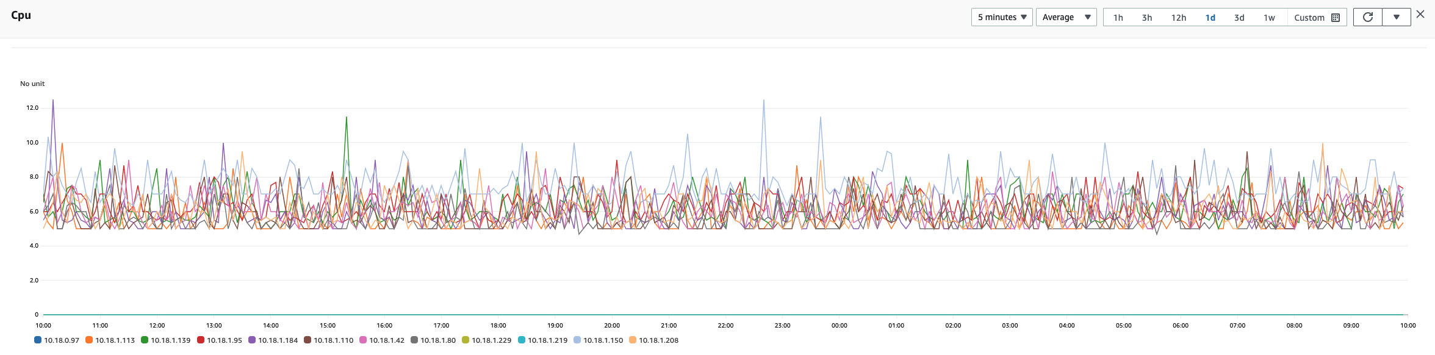Select the 12h time range
1435x355 pixels.
pos(1179,18)
